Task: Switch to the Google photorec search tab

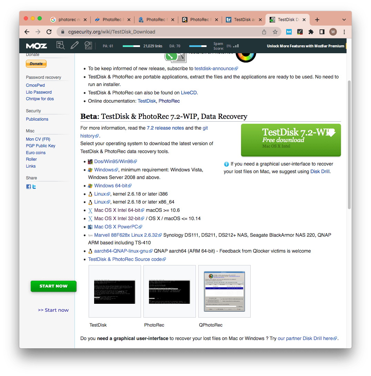Action: coord(69,20)
